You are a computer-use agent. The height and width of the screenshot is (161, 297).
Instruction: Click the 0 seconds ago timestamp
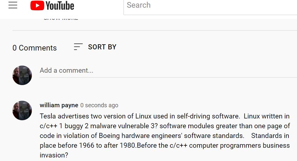[x=99, y=105]
